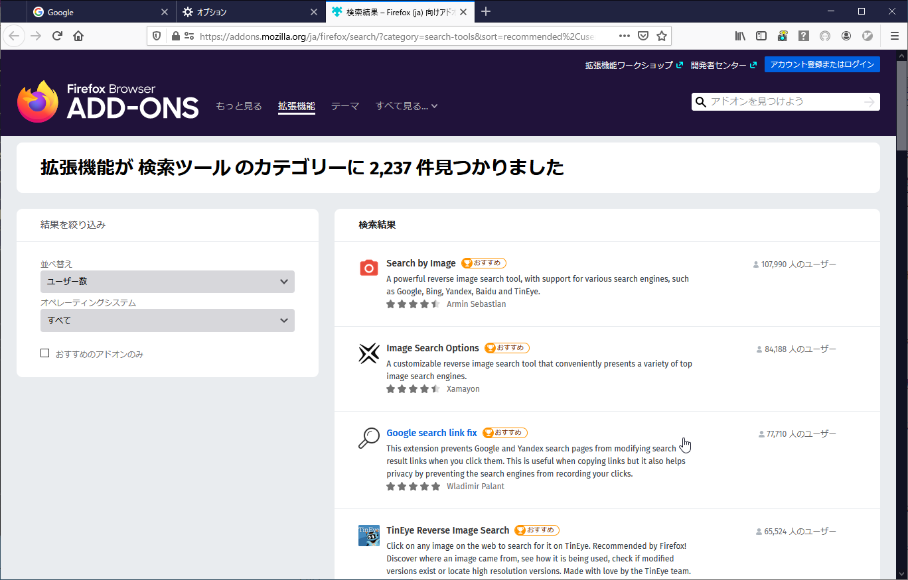Viewport: 908px width, 580px height.
Task: Click star rating of Search by Image
Action: pos(413,304)
